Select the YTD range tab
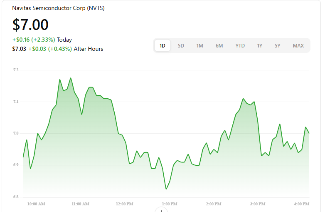Viewport: 325px width, 212px height. click(240, 46)
